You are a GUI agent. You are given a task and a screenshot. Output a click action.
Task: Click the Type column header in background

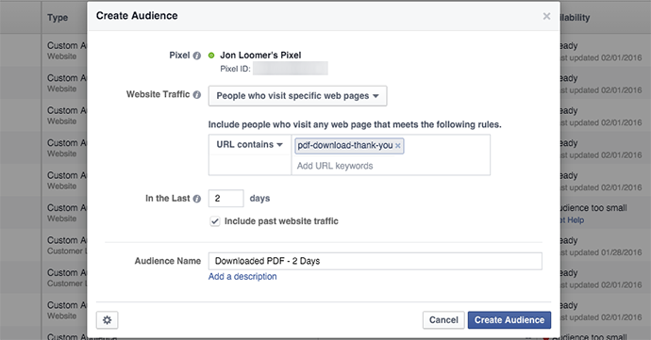(x=58, y=17)
